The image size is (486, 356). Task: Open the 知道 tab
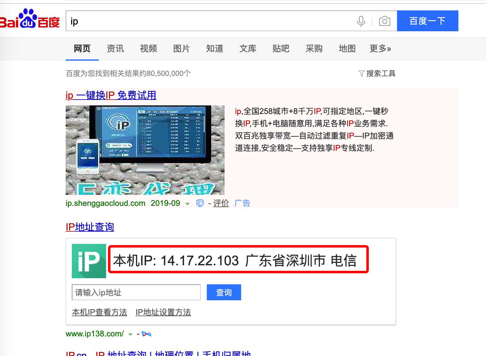(x=215, y=48)
